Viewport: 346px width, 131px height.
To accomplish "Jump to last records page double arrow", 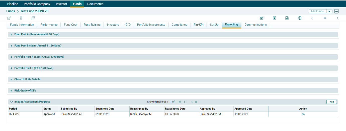I will [196, 102].
